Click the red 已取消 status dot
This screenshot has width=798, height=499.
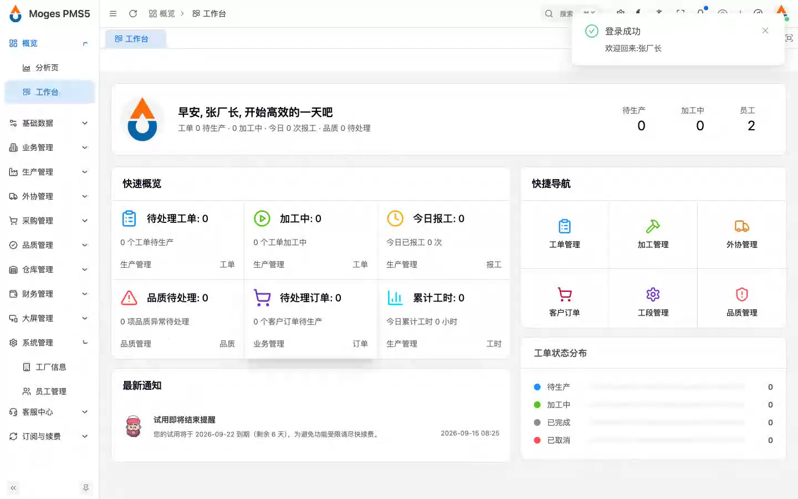click(537, 440)
